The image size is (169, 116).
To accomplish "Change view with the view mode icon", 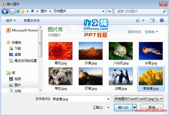I will [138, 20].
